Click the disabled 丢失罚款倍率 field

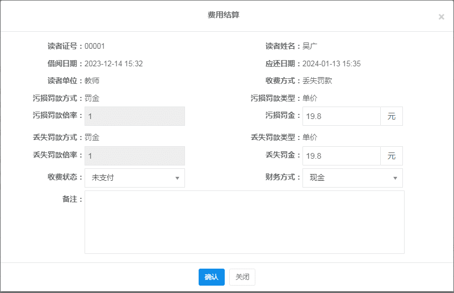pyautogui.click(x=134, y=156)
